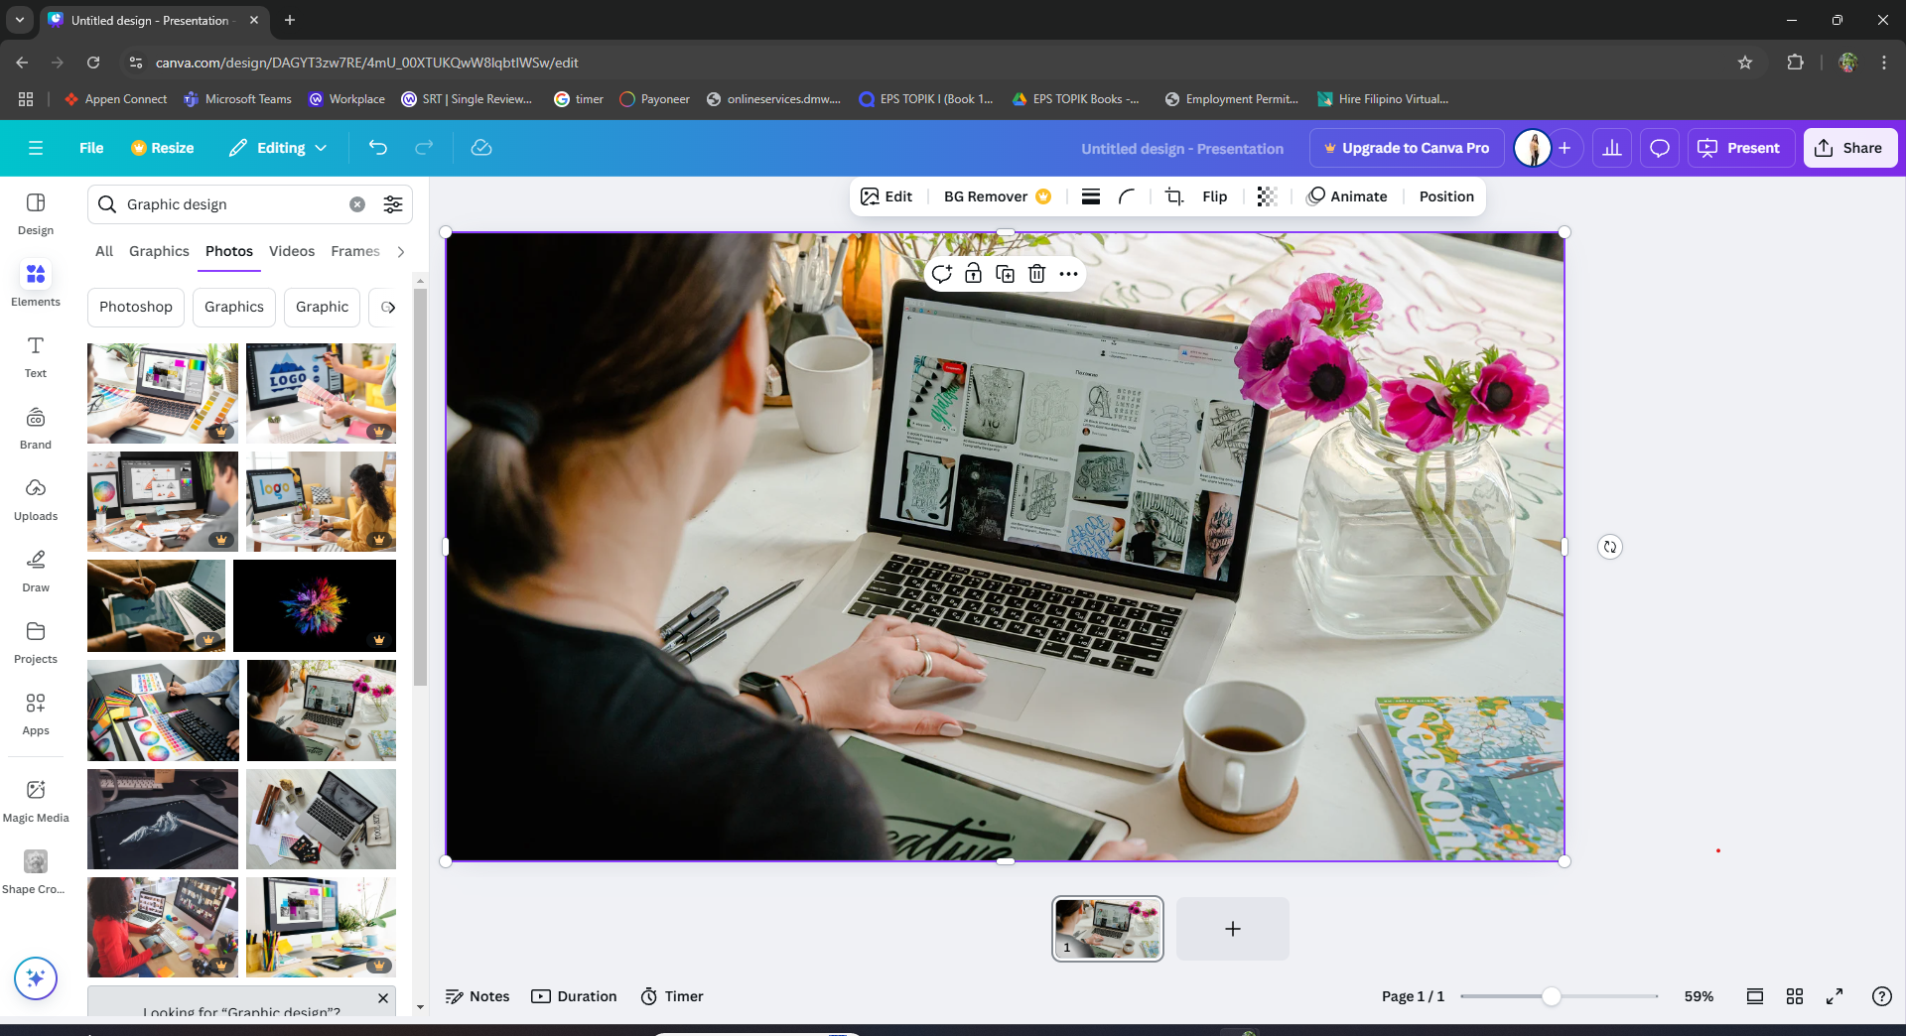Open the Help question mark

click(x=1881, y=996)
